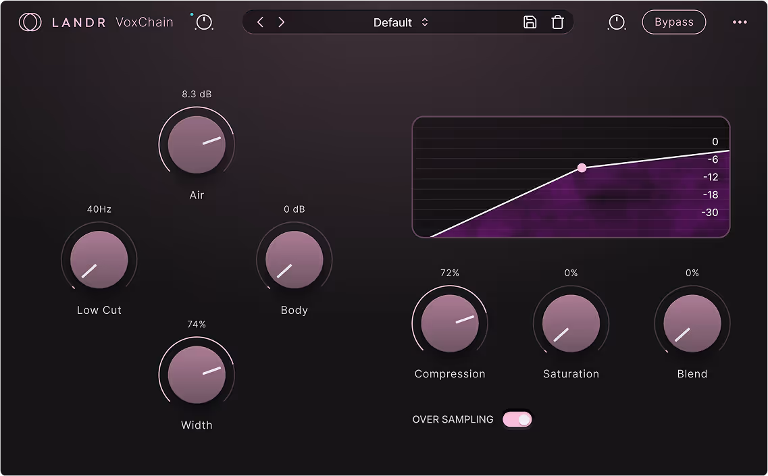Click the Body knob
Screen dimensions: 768x476
(294, 259)
